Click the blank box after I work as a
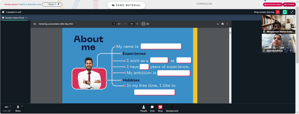Viewport: 299px width, 114px height. pyautogui.click(x=159, y=60)
